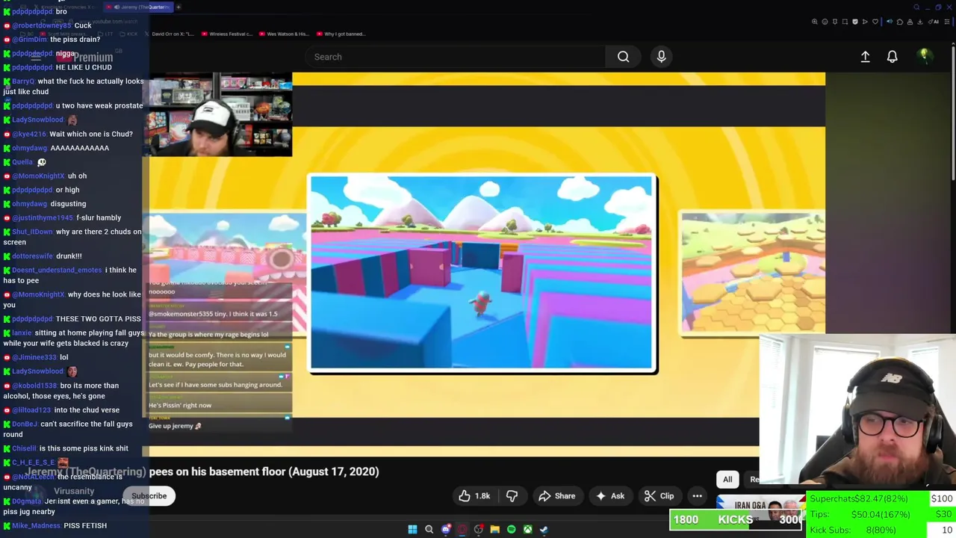Click the browser zoom magnifier toolbar icon
The width and height of the screenshot is (956, 538).
pyautogui.click(x=815, y=22)
